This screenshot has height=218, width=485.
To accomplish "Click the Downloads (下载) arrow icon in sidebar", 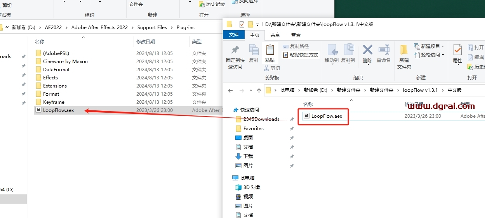I will (x=238, y=156).
